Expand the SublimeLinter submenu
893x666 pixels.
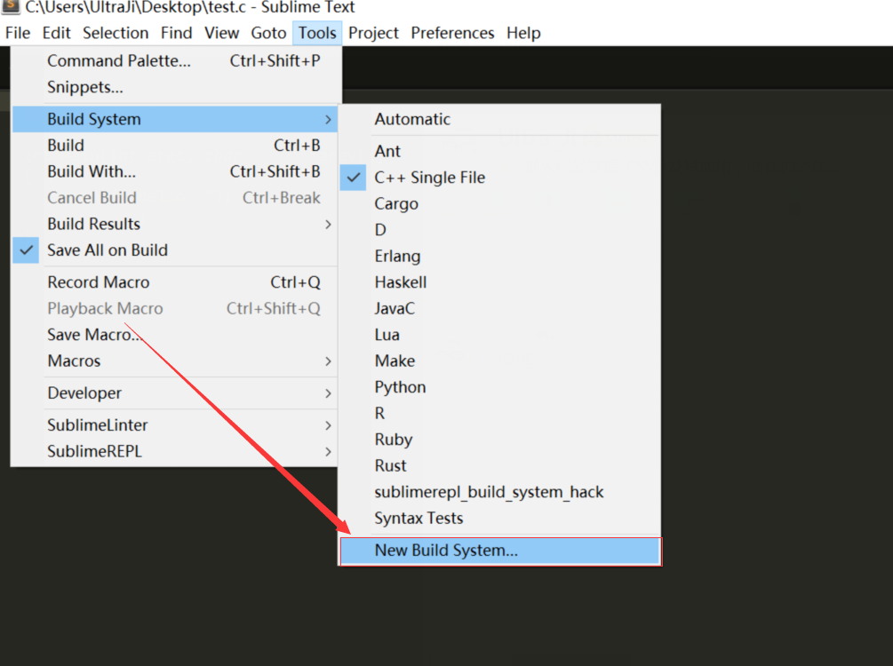(175, 424)
